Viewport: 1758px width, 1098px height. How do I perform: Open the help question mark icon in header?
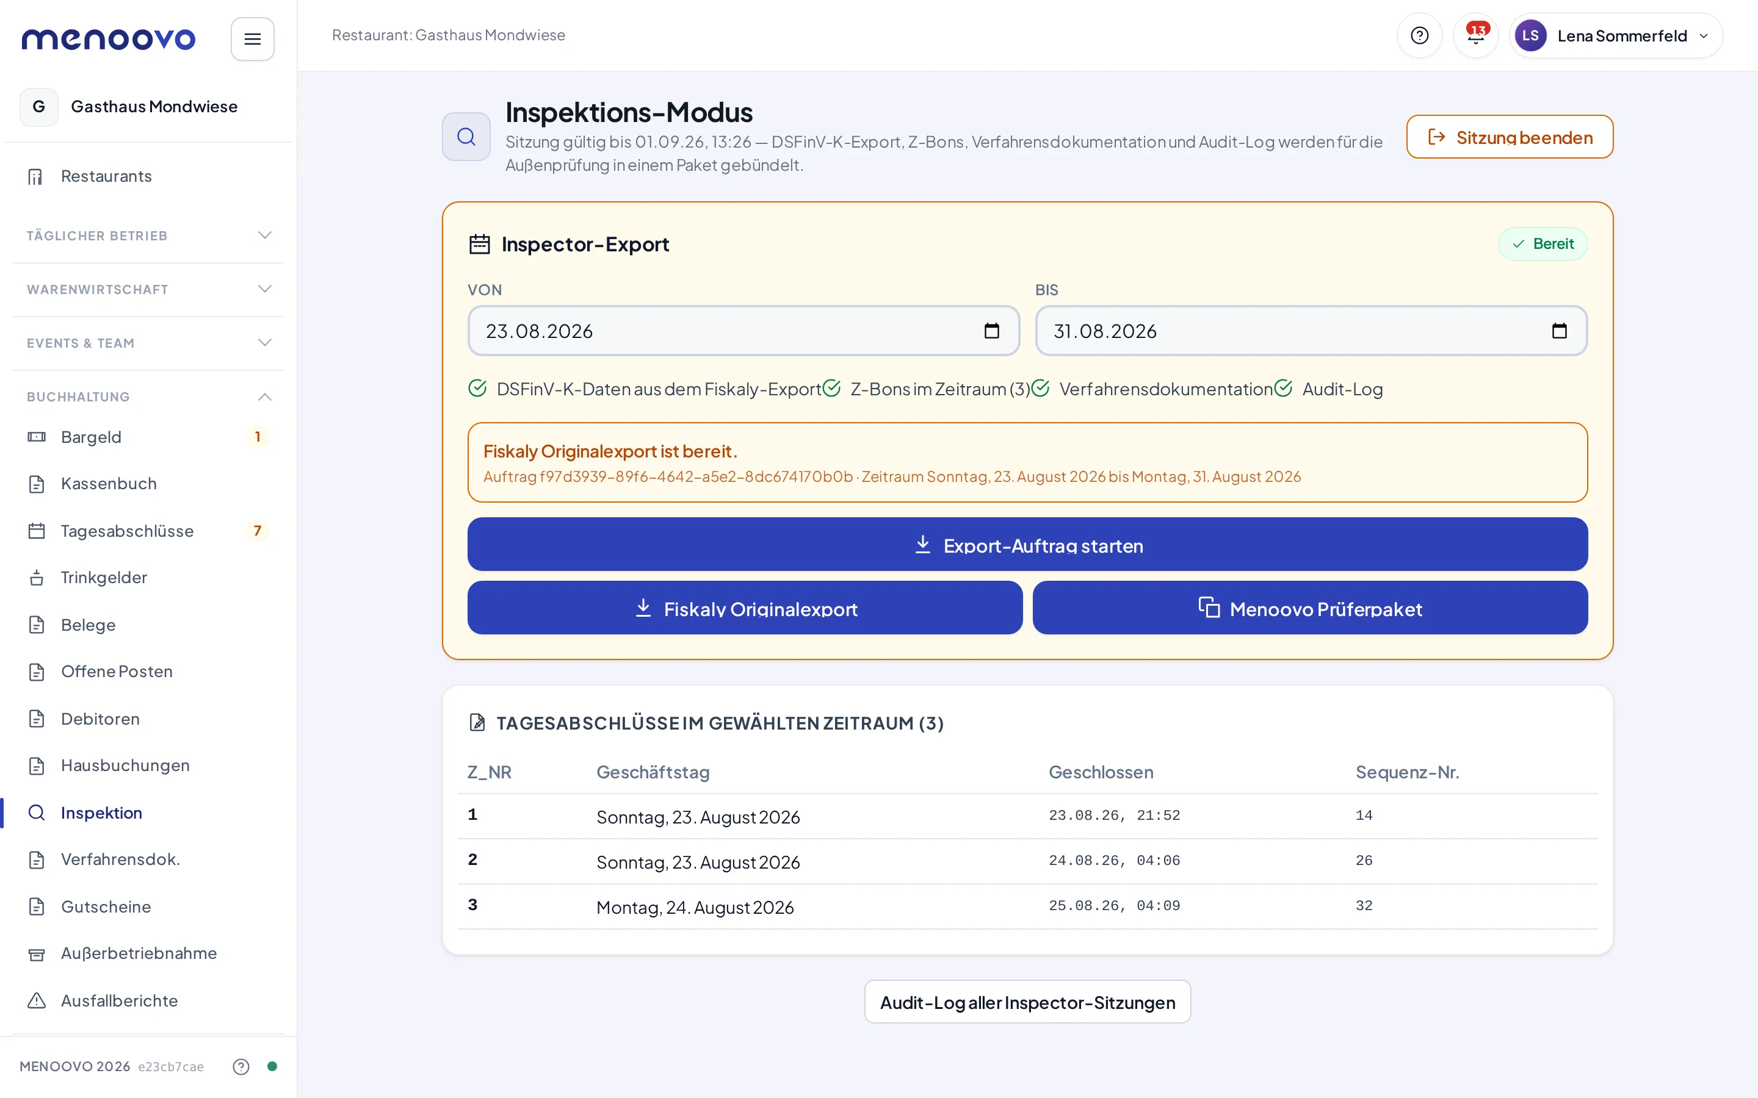[x=1419, y=35]
